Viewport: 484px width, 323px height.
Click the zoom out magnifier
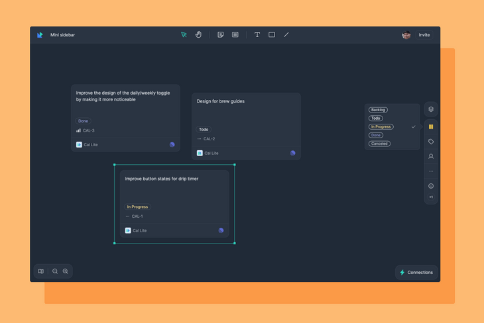pyautogui.click(x=55, y=271)
